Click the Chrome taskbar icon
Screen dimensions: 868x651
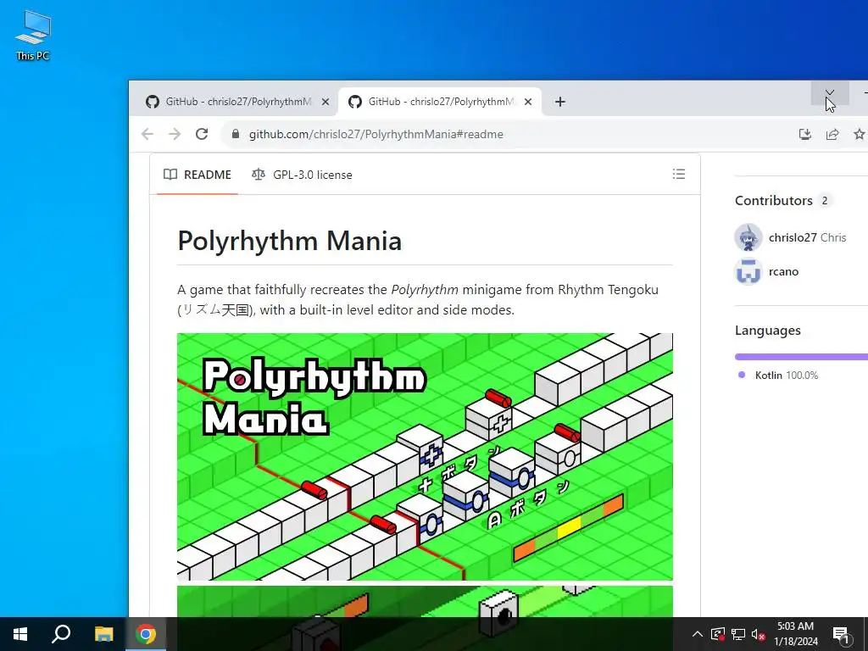tap(146, 634)
